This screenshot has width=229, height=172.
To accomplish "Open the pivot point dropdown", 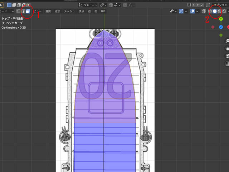I will pos(103,5).
